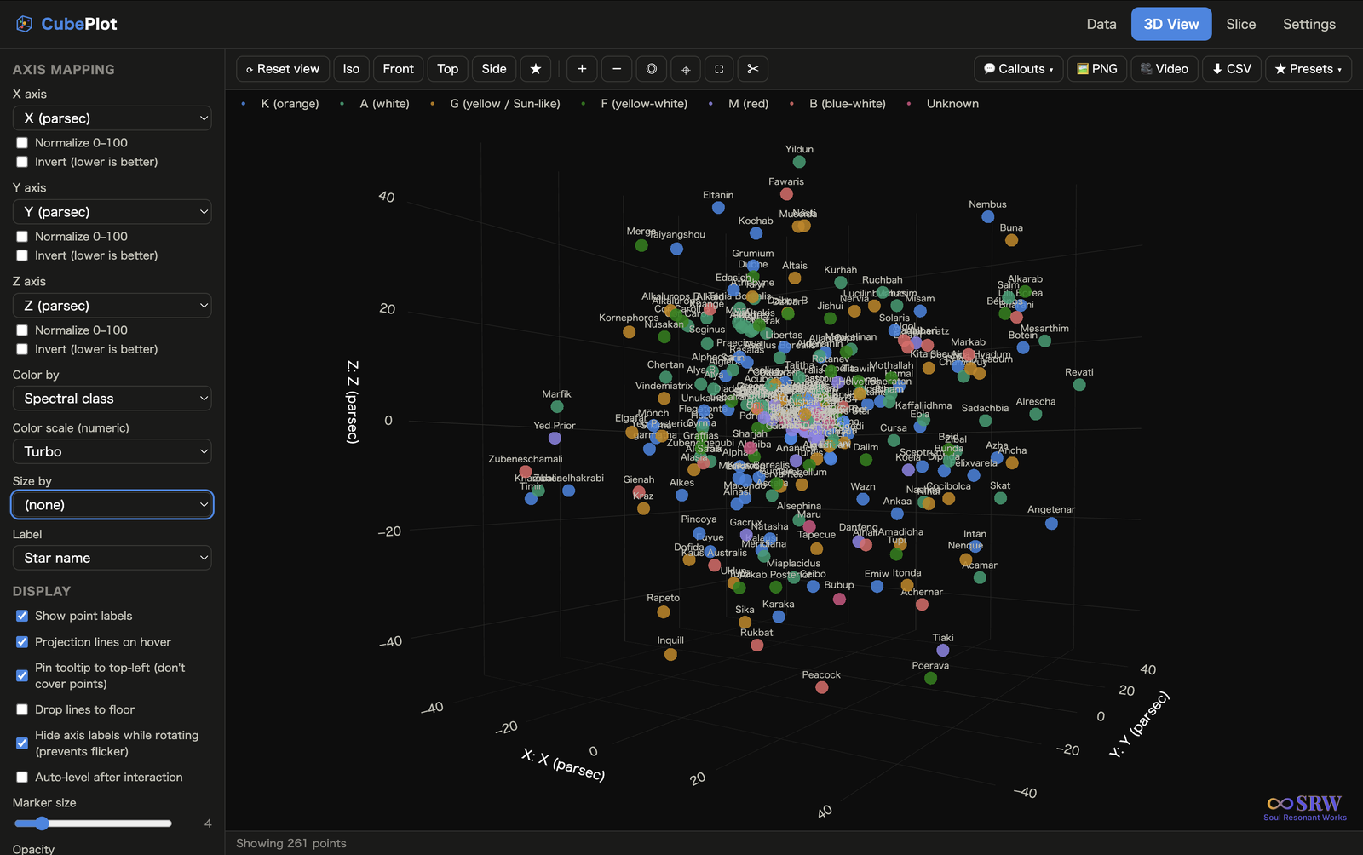Click the scissors clip tool icon
The height and width of the screenshot is (855, 1363).
tap(753, 69)
